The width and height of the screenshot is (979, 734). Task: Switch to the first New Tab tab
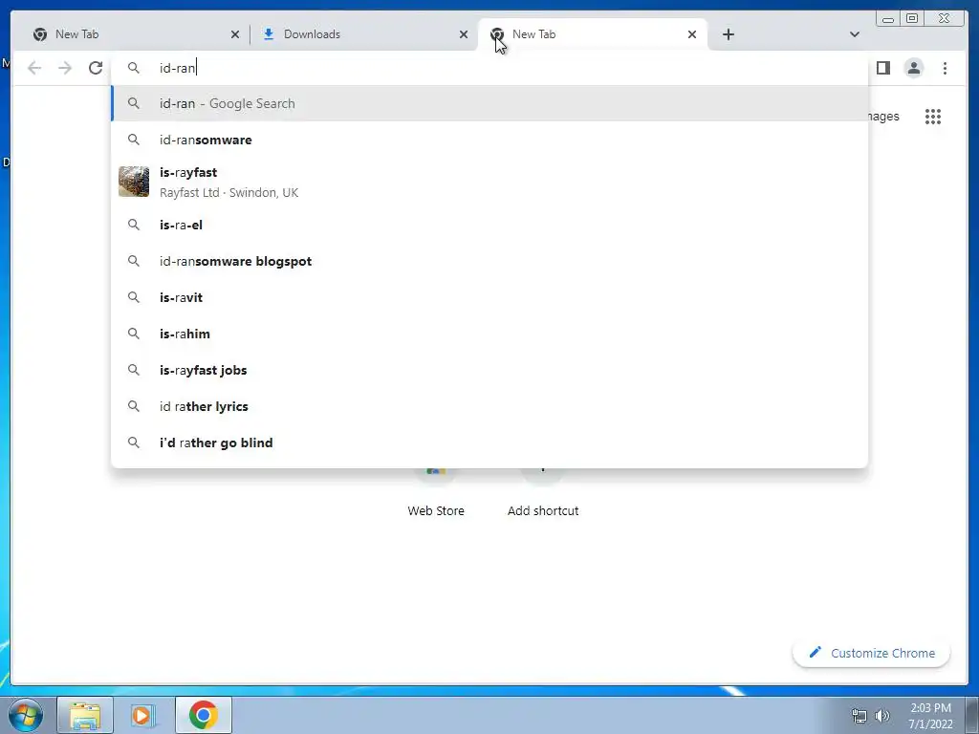135,34
